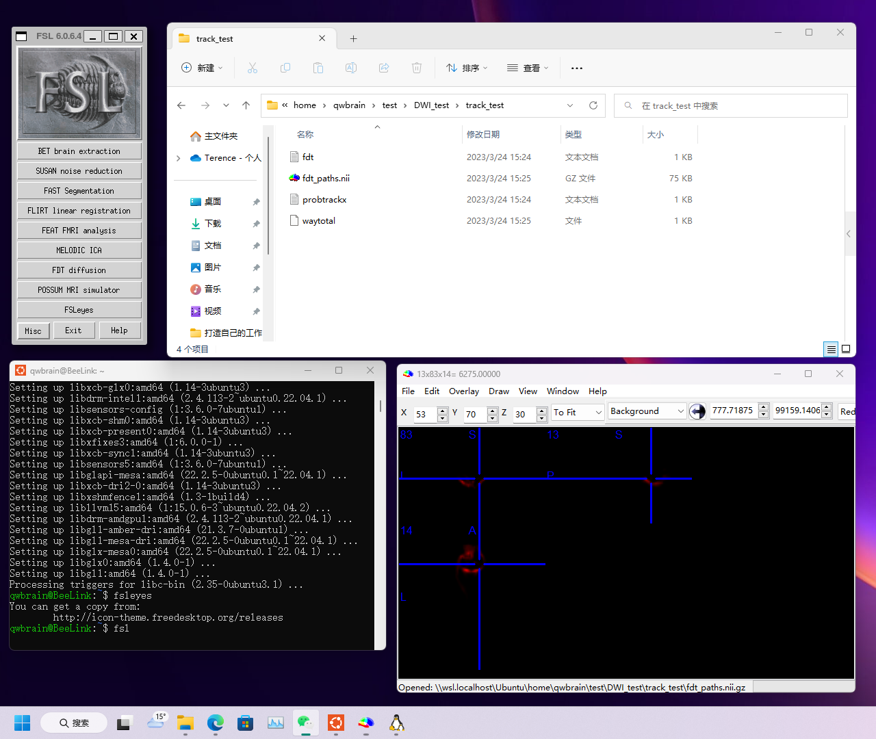The height and width of the screenshot is (739, 876).
Task: Click the flip colormap arrow icon in FSLeyes
Action: tap(697, 411)
